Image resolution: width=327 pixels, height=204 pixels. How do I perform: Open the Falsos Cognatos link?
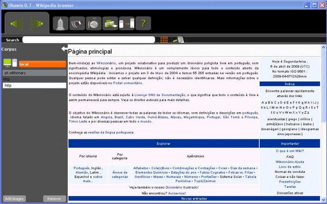tap(213, 172)
